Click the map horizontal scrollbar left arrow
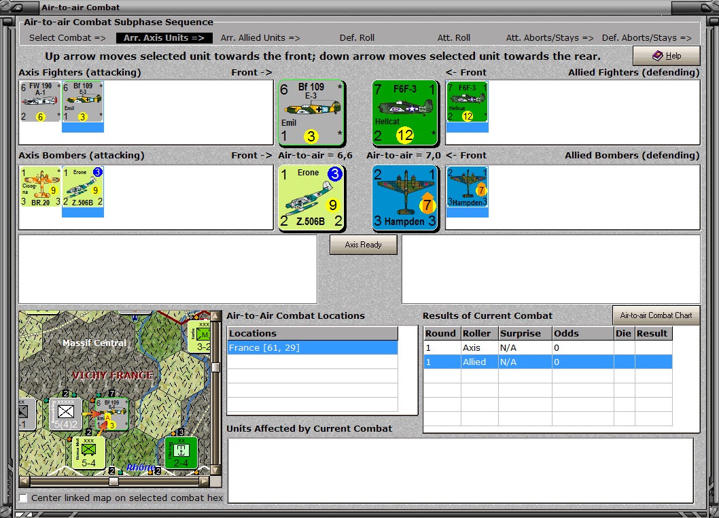This screenshot has width=719, height=518. [24, 481]
